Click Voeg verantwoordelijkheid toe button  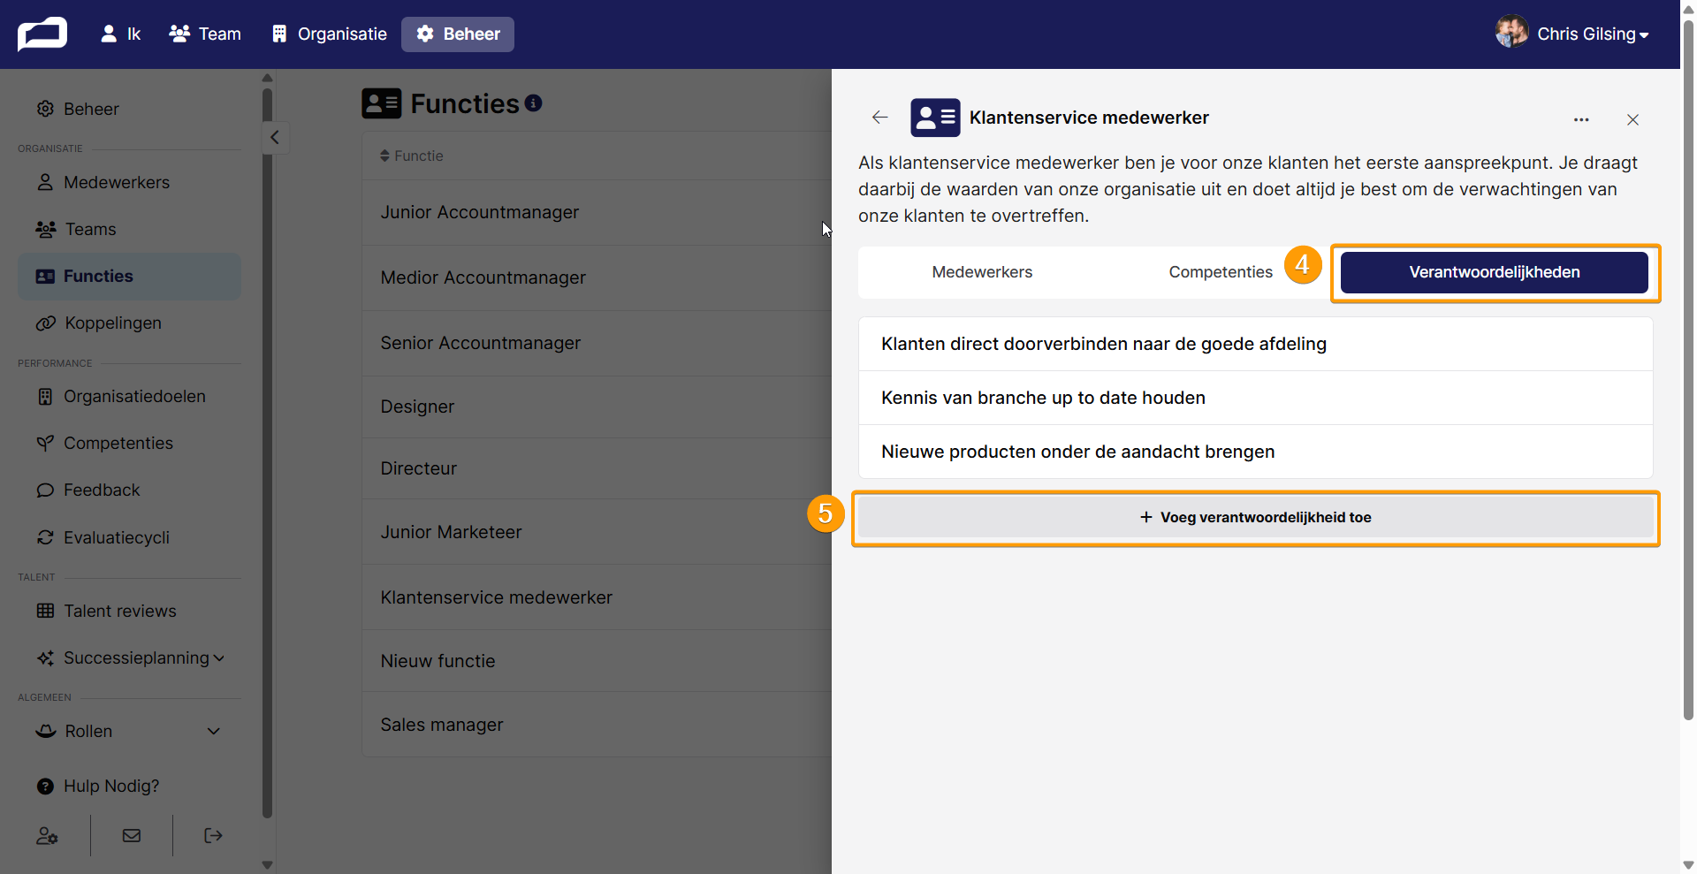tap(1255, 517)
